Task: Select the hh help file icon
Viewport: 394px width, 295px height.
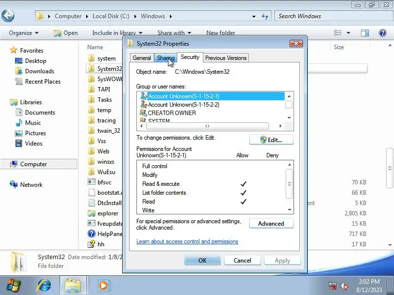Action: coord(92,244)
